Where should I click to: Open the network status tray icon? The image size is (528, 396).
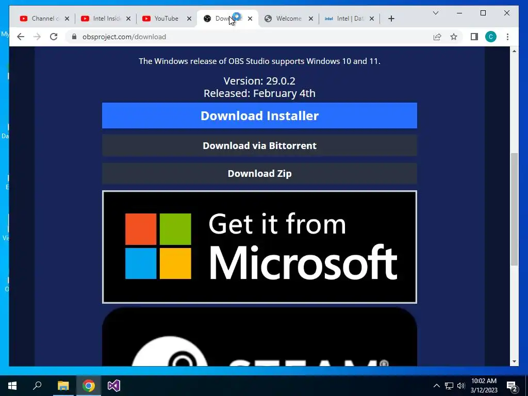pyautogui.click(x=449, y=386)
